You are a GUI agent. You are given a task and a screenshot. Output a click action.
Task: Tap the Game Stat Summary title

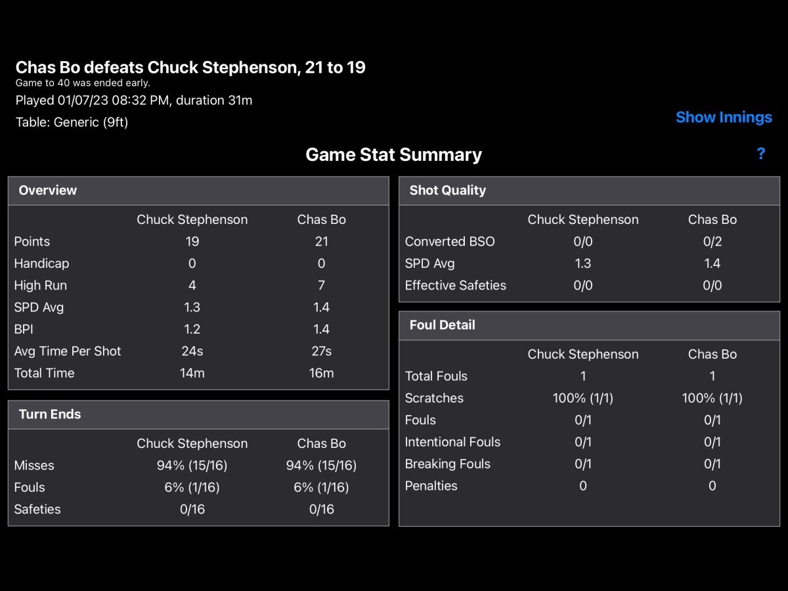tap(393, 155)
